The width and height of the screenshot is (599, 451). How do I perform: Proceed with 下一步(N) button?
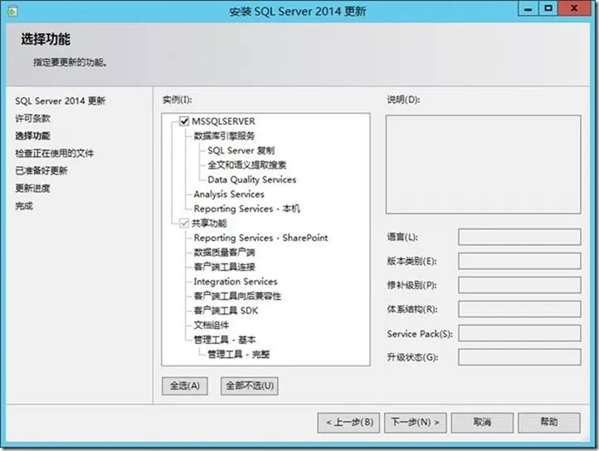tap(416, 422)
